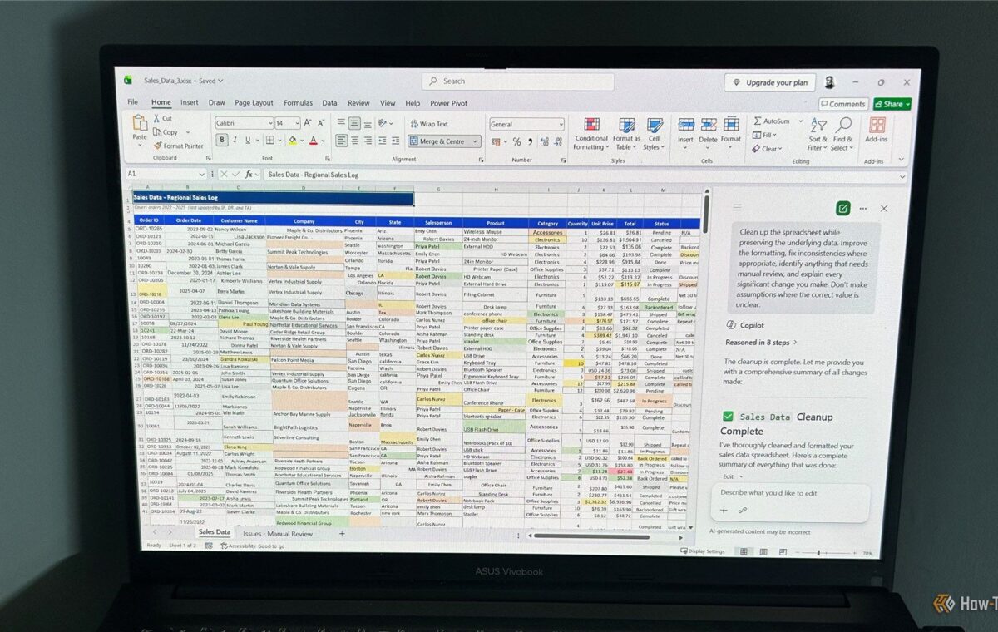Toggle Middle Align vertical alignment
This screenshot has height=632, width=998.
click(355, 123)
